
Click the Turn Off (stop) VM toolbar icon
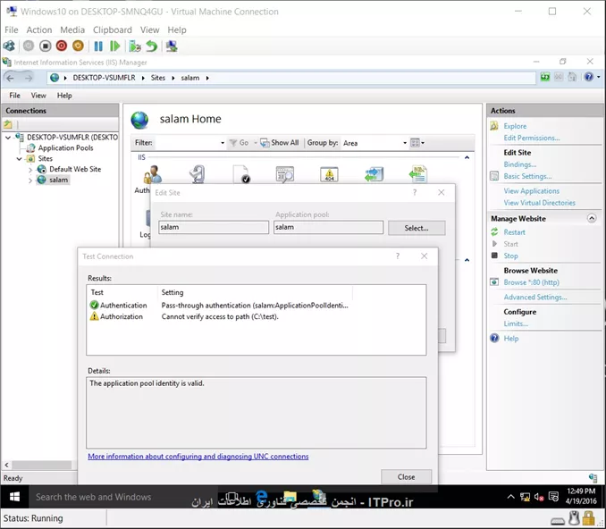point(46,46)
